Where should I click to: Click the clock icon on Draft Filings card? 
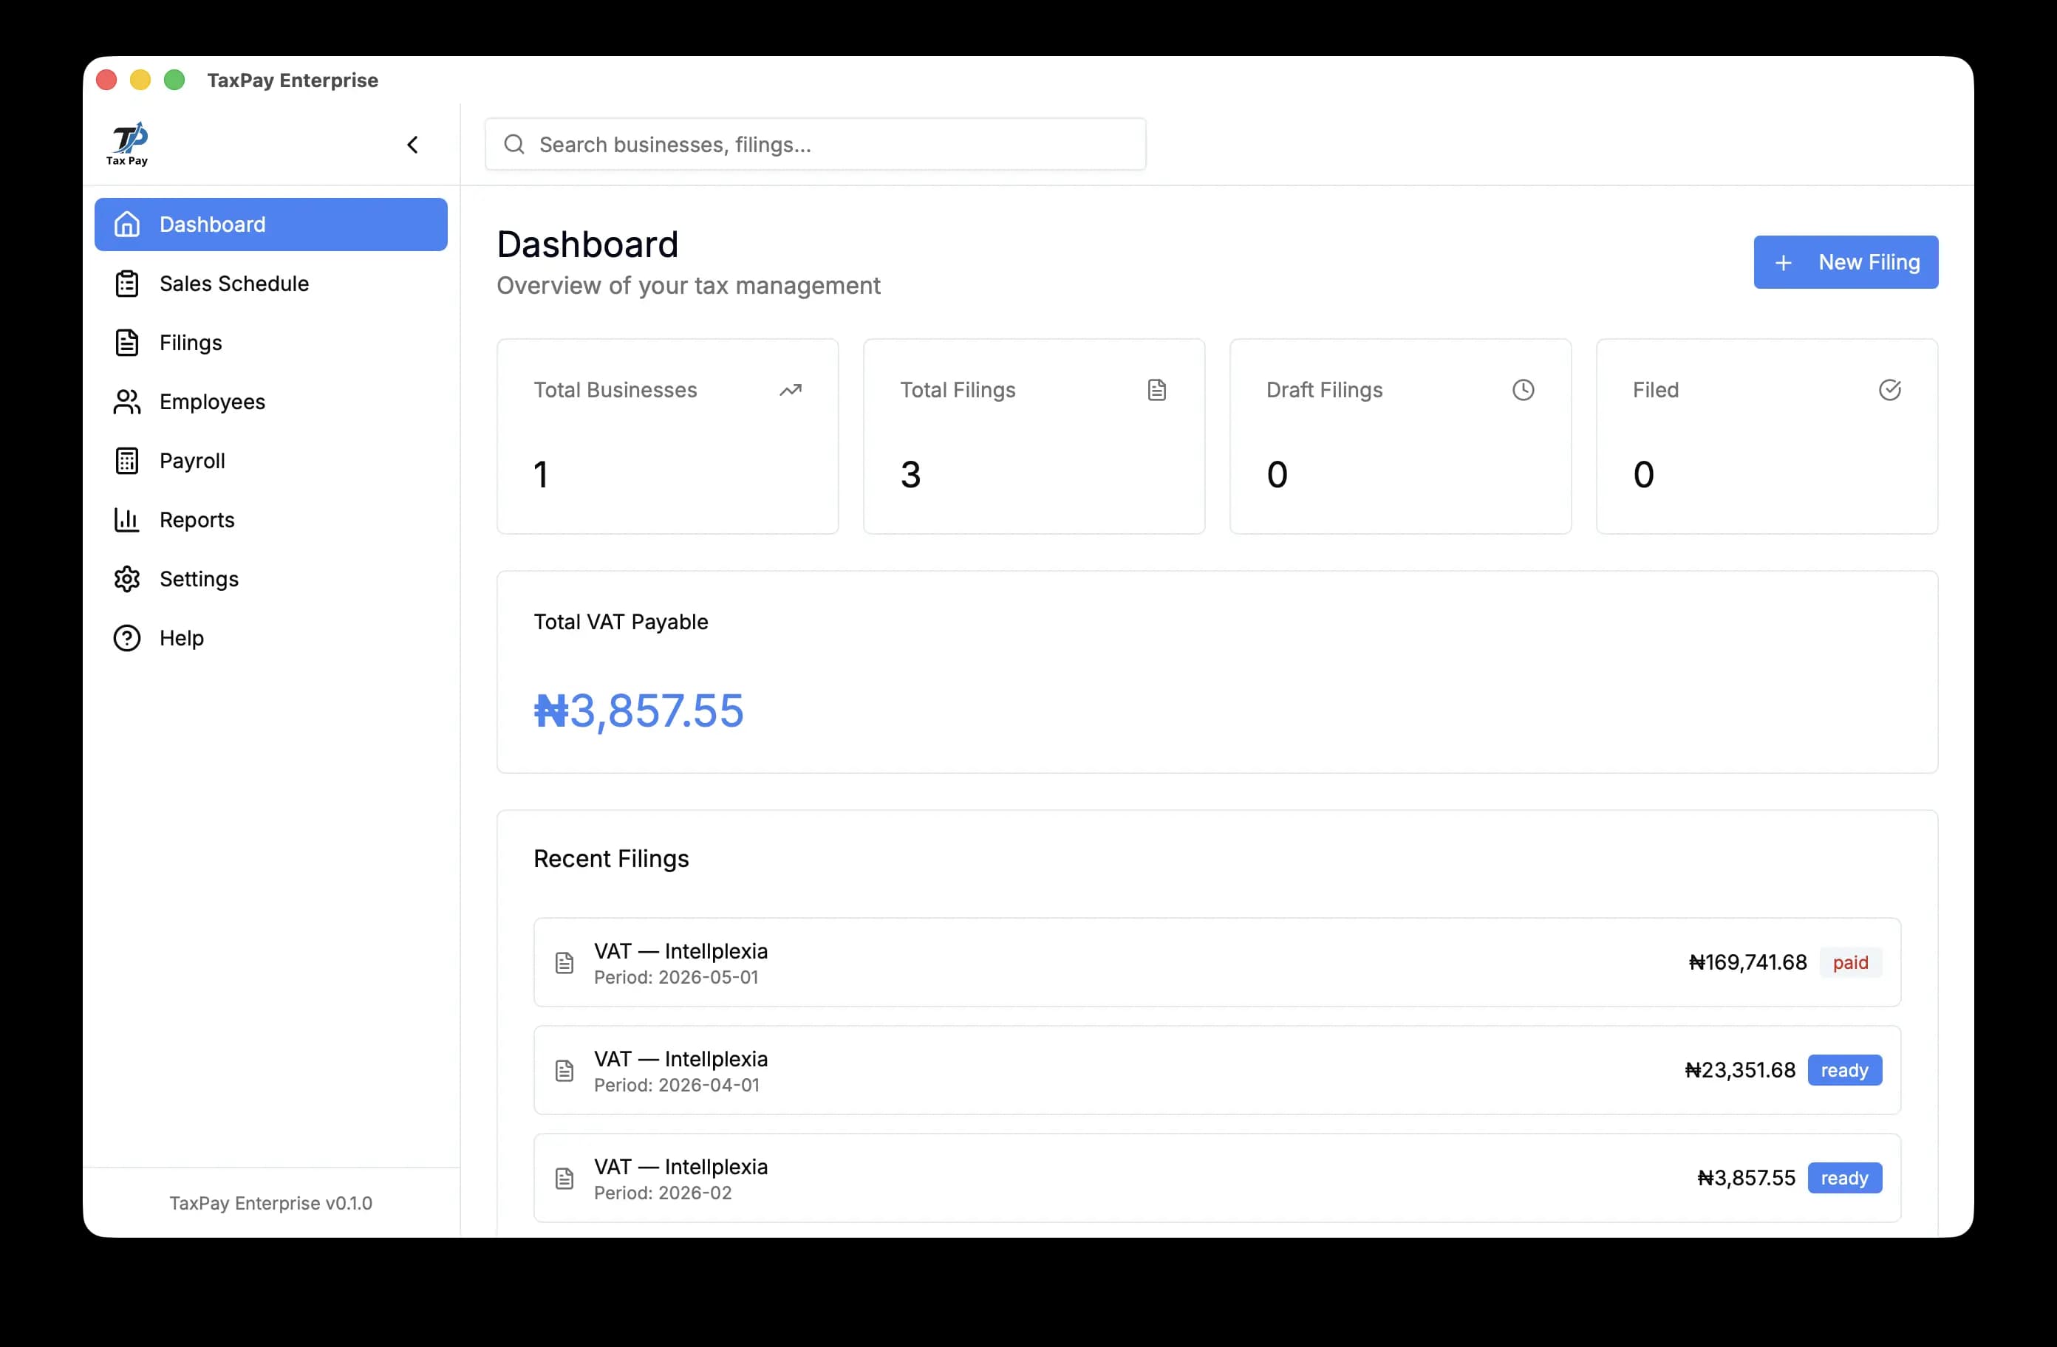[x=1523, y=390]
